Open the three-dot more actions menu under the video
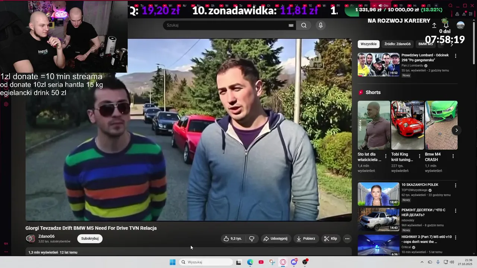 coord(347,239)
